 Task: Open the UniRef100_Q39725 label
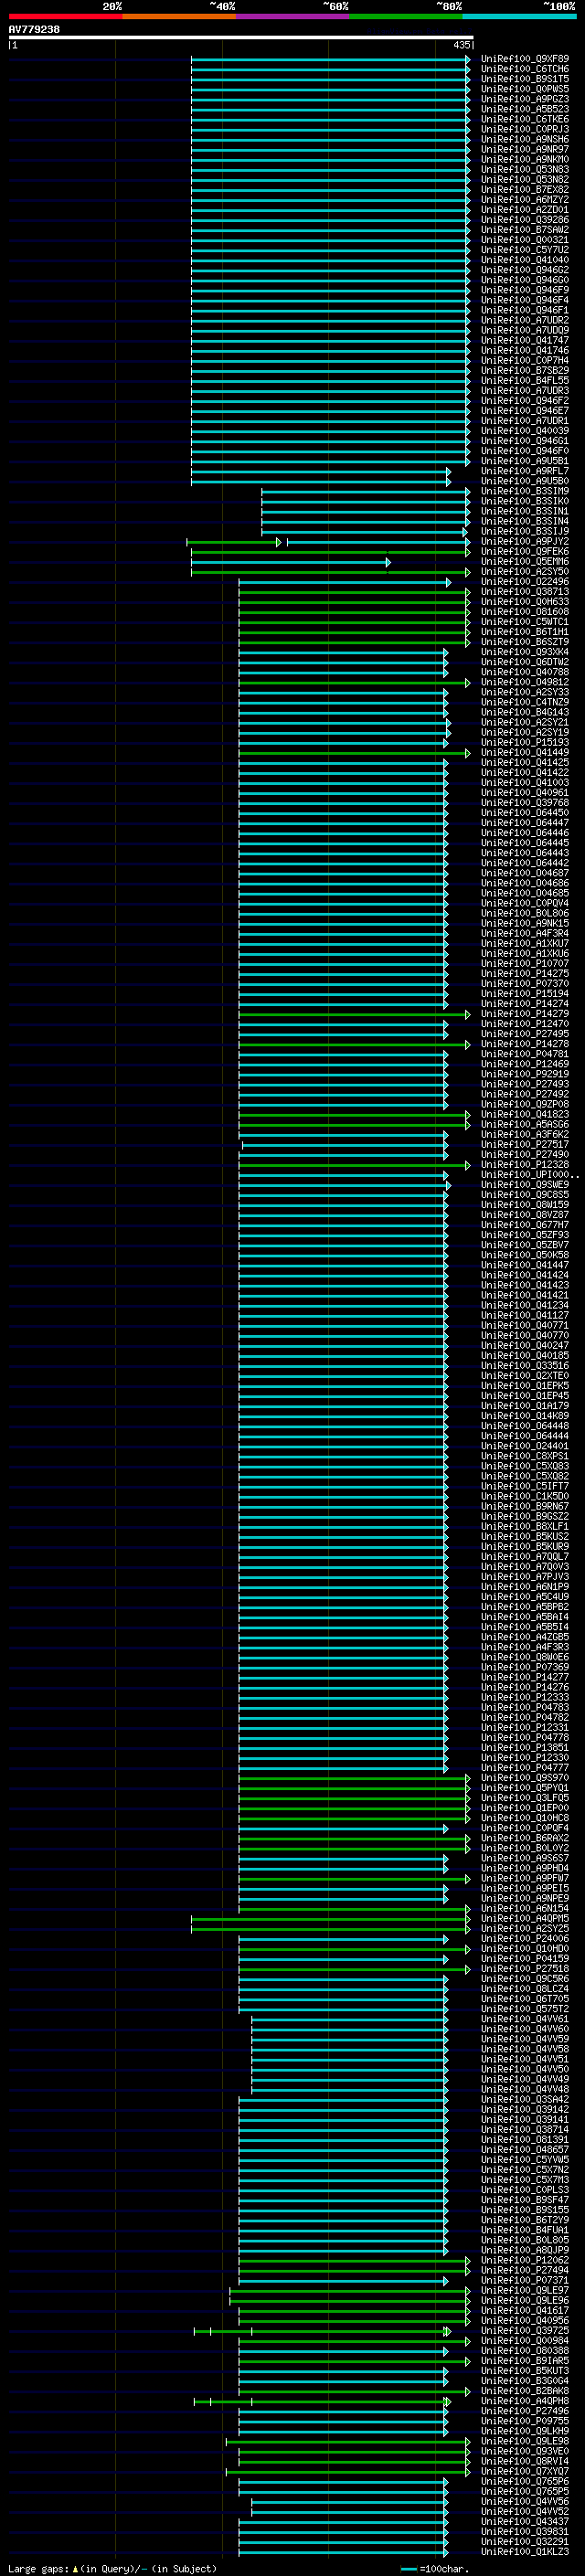524,2331
